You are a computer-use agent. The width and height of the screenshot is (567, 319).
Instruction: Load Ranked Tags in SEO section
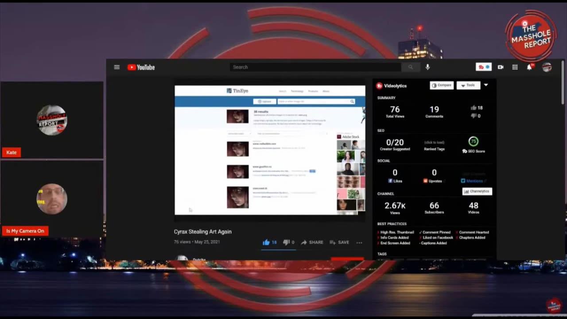pyautogui.click(x=434, y=146)
